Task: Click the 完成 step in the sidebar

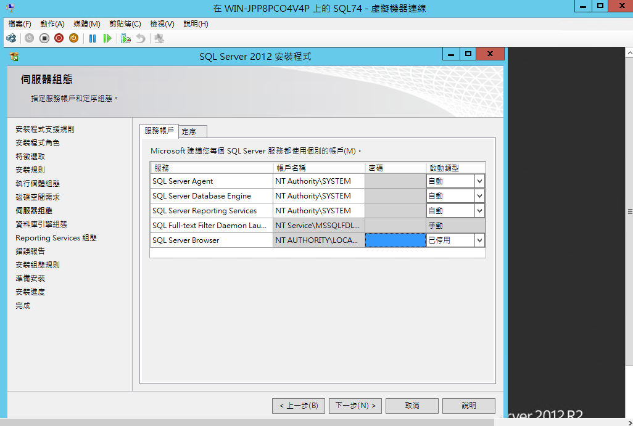Action: [23, 306]
